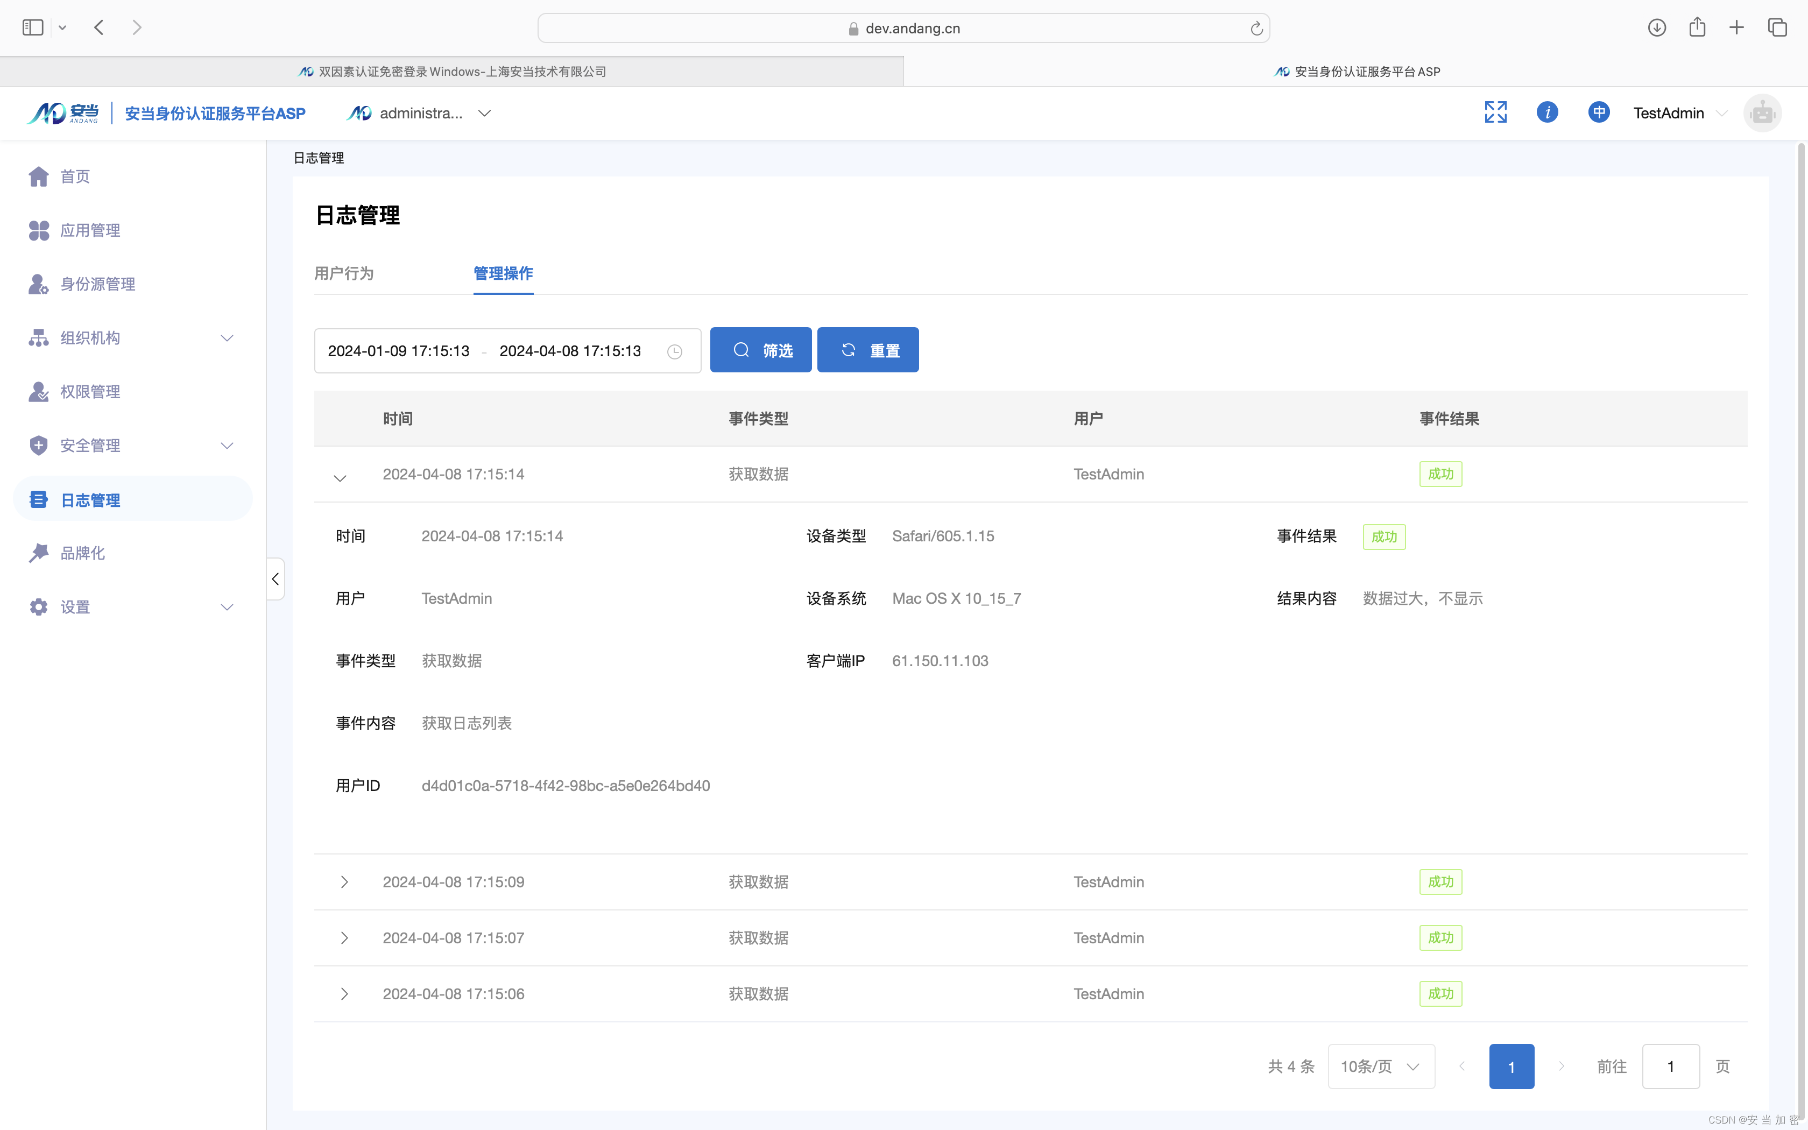Click the 时间 column header
Viewport: 1808px width, 1130px height.
(x=398, y=419)
